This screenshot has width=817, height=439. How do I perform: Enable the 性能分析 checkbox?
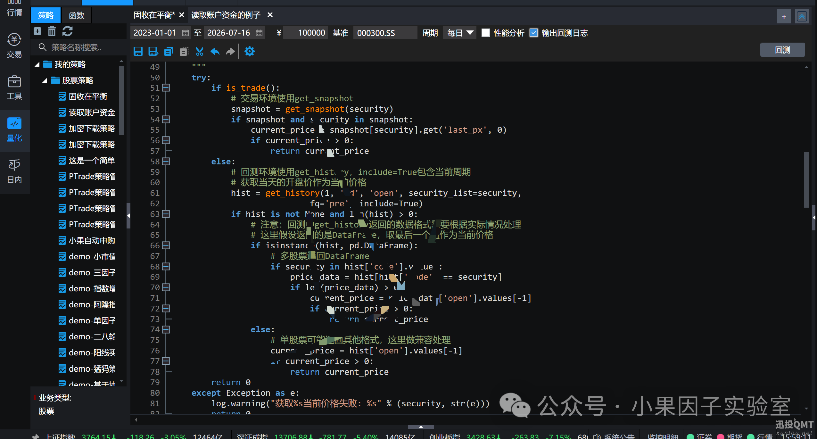[486, 33]
